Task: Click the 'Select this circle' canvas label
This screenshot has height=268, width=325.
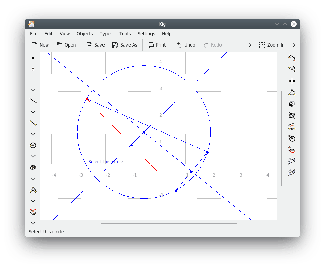Action: [x=106, y=162]
